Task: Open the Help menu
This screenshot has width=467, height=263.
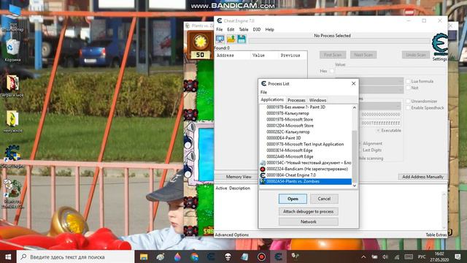Action: point(269,29)
